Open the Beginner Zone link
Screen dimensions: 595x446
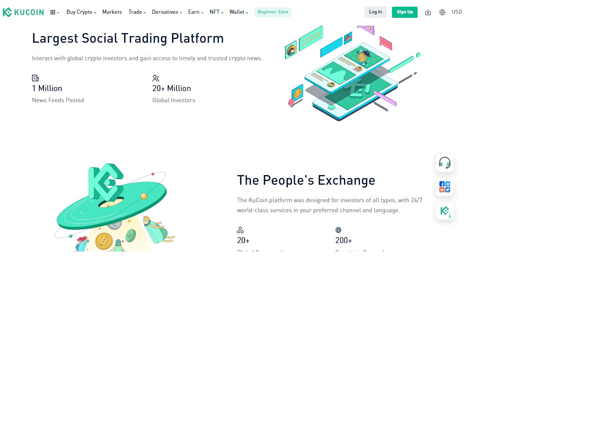273,12
